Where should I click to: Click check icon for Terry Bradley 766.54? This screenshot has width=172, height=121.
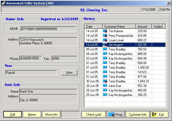(x=105, y=49)
